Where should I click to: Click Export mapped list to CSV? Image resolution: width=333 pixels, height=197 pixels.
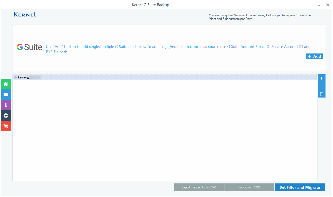click(x=199, y=187)
